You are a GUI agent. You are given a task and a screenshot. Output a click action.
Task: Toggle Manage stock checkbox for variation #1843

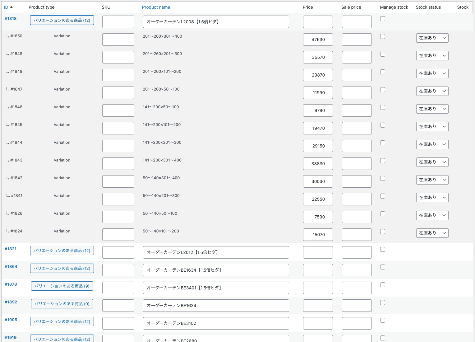383,161
